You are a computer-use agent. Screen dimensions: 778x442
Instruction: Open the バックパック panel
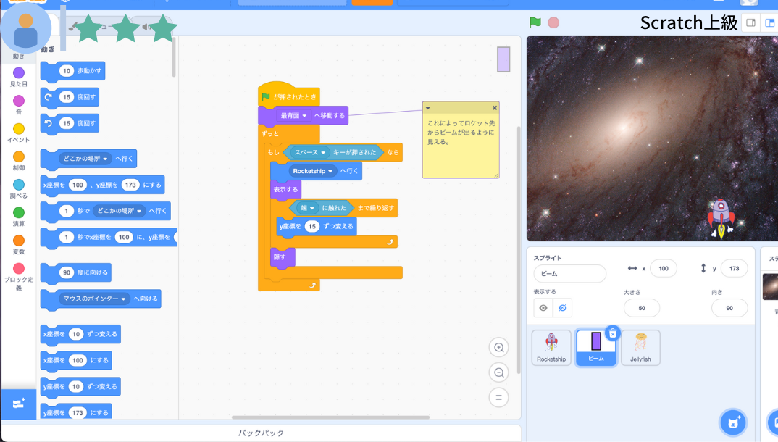[261, 433]
